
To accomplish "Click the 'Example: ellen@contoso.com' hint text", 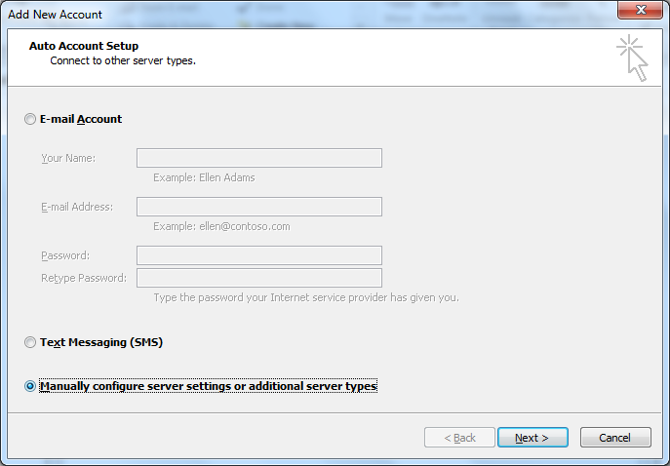I will [221, 226].
